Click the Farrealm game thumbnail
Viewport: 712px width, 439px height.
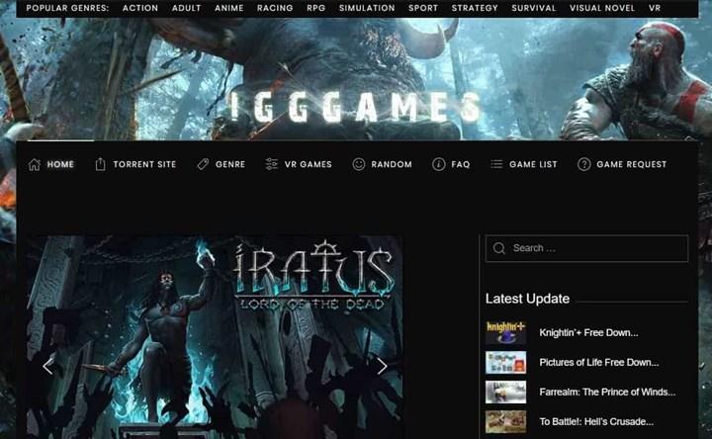(505, 392)
